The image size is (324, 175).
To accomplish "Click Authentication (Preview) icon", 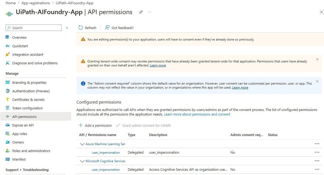I will point(7,91).
